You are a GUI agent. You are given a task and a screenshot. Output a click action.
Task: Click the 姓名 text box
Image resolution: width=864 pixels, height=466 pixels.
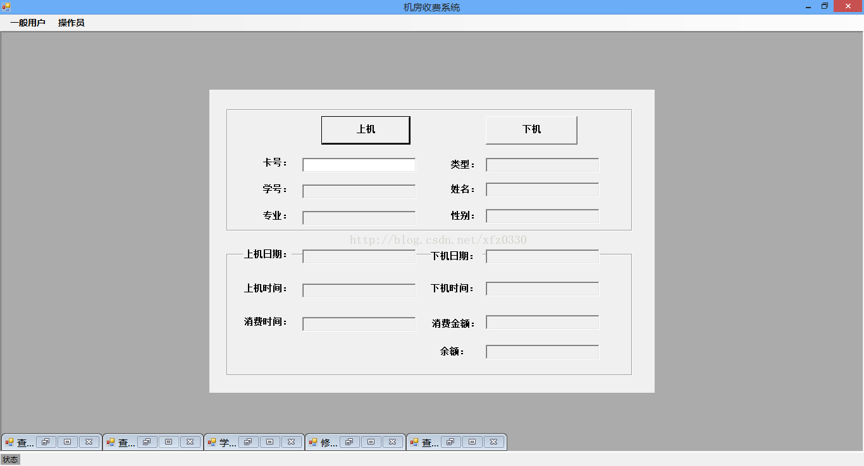pos(542,189)
